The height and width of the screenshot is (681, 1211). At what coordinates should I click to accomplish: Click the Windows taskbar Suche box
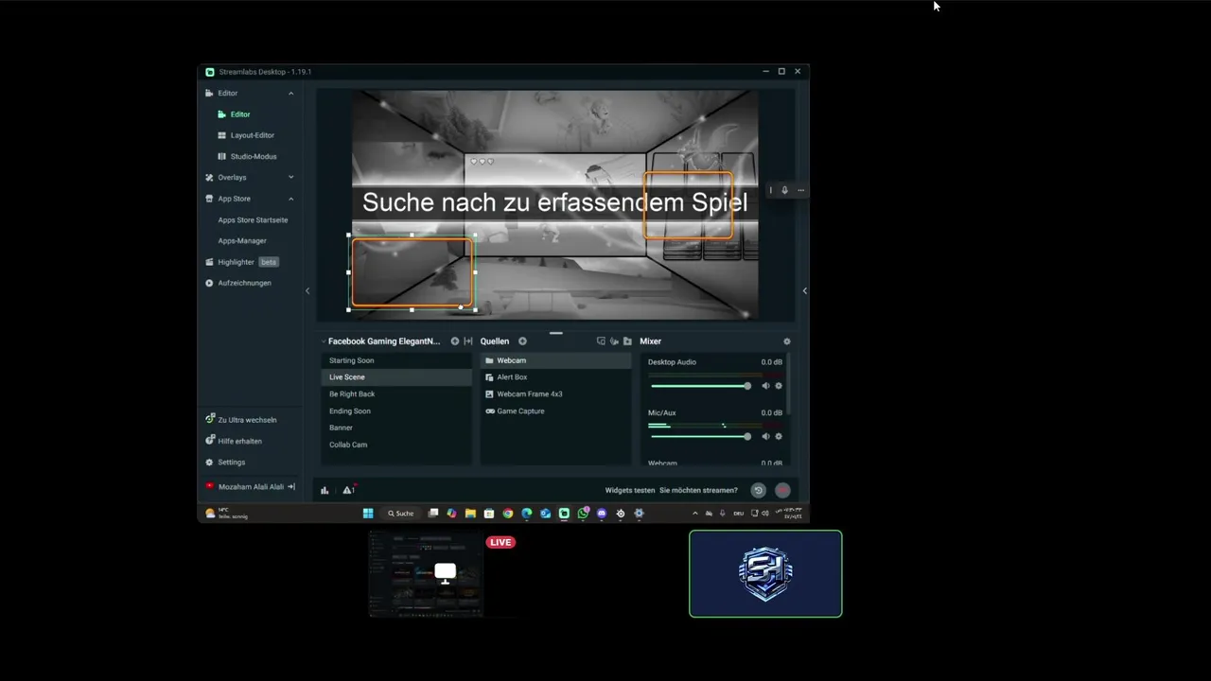[400, 514]
